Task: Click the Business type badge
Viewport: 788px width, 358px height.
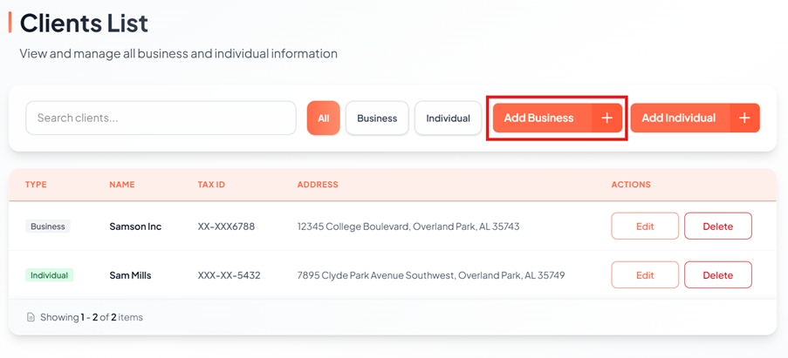Action: pos(48,226)
